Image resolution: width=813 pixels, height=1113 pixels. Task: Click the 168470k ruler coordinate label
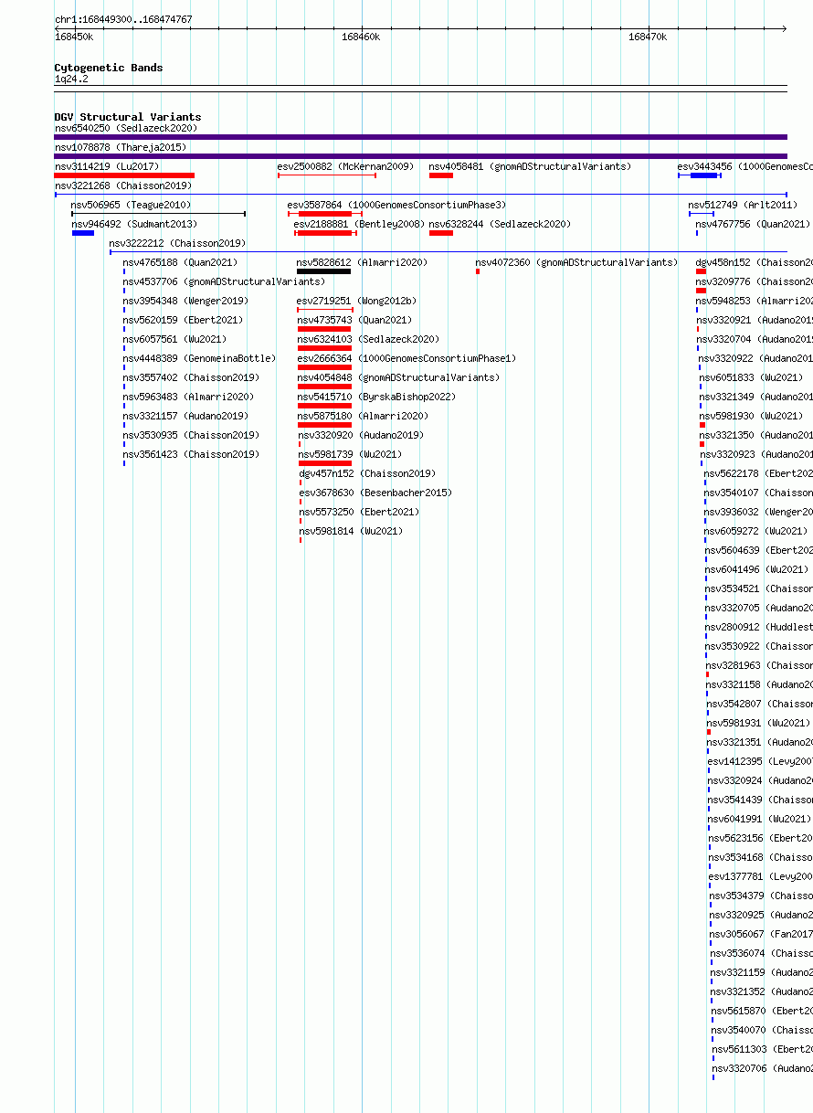coord(648,37)
